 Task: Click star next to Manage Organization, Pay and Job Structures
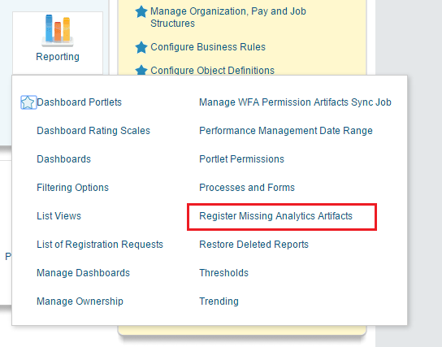pyautogui.click(x=141, y=12)
